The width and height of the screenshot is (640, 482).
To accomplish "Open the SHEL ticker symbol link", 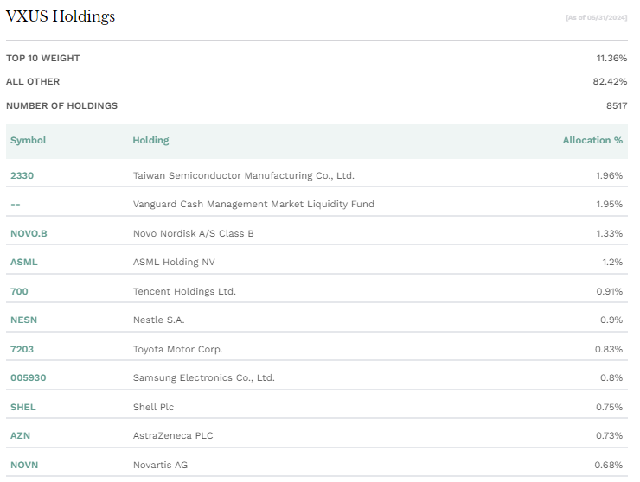I will point(22,408).
